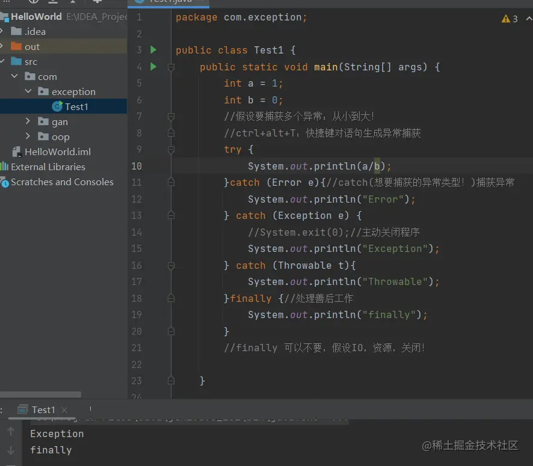Fold the catch Exception block marker, line 13
Screen dimensions: 533x466
point(171,215)
